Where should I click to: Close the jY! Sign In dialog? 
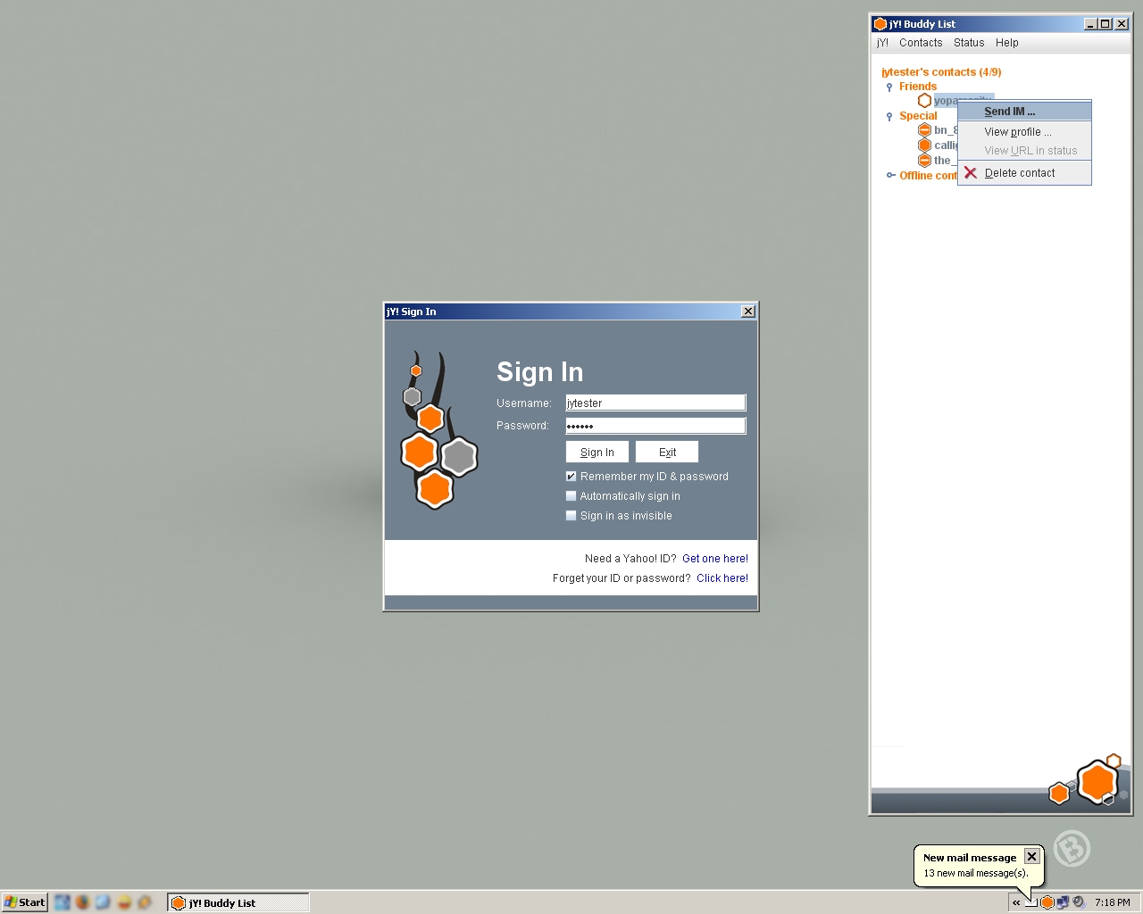click(x=748, y=312)
